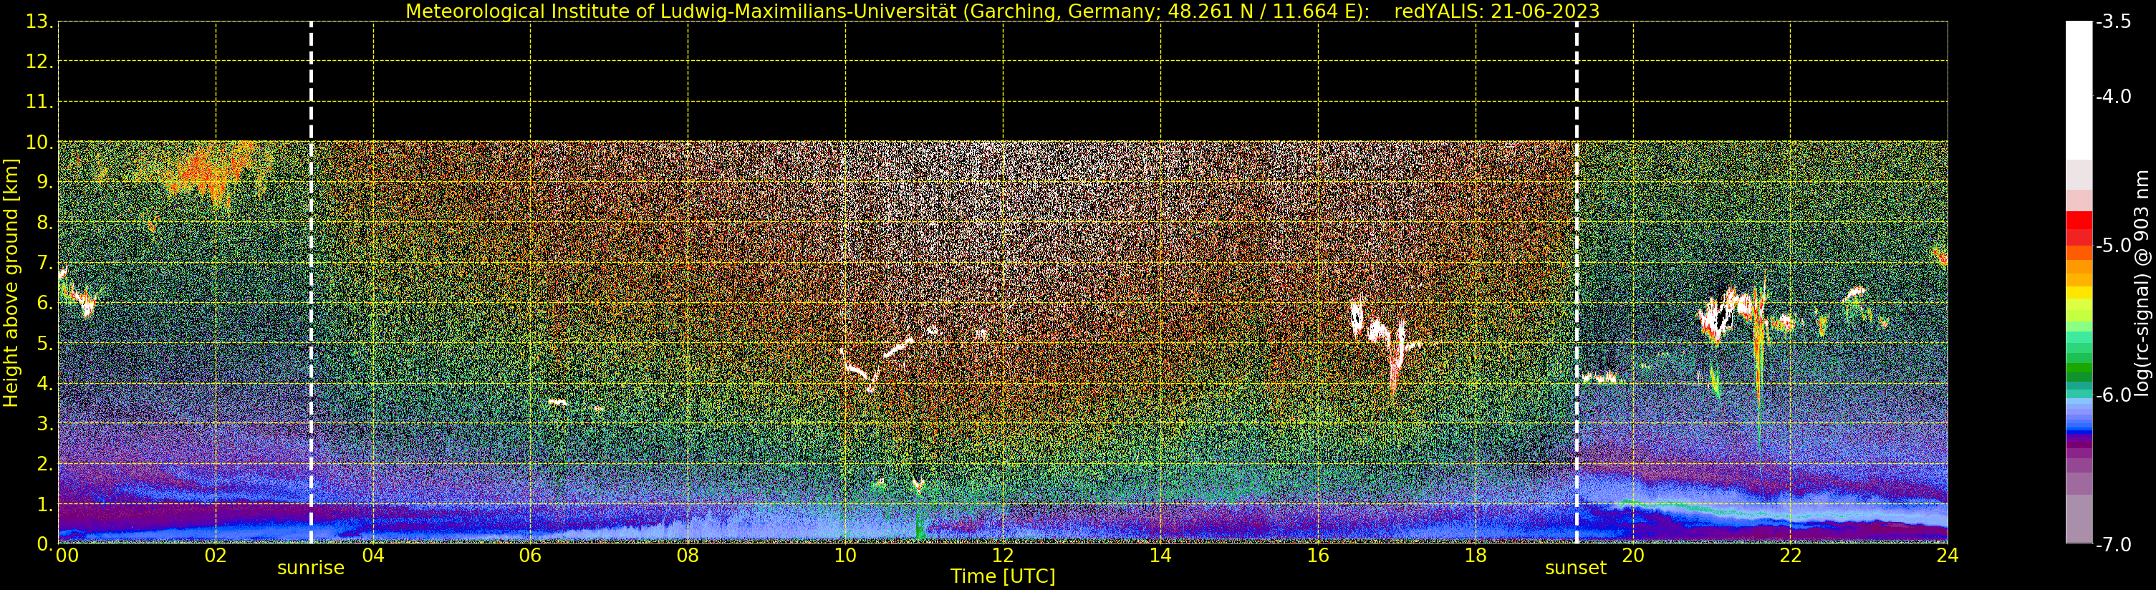2156x590 pixels.
Task: Click height axis tick label 5
Action: pos(44,343)
